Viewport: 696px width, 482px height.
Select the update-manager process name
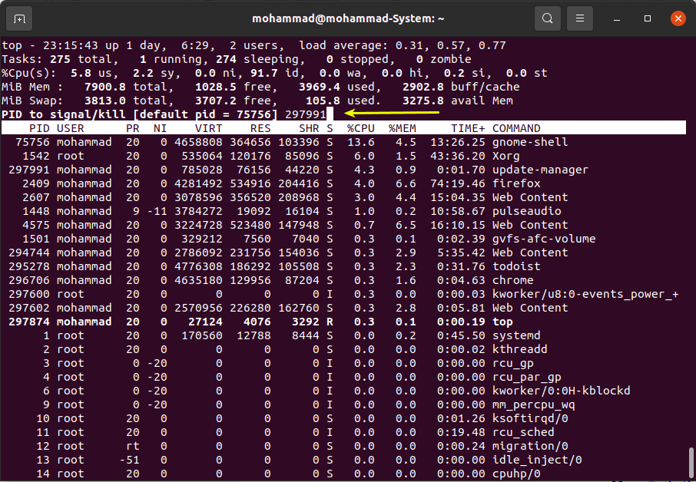[x=540, y=170]
